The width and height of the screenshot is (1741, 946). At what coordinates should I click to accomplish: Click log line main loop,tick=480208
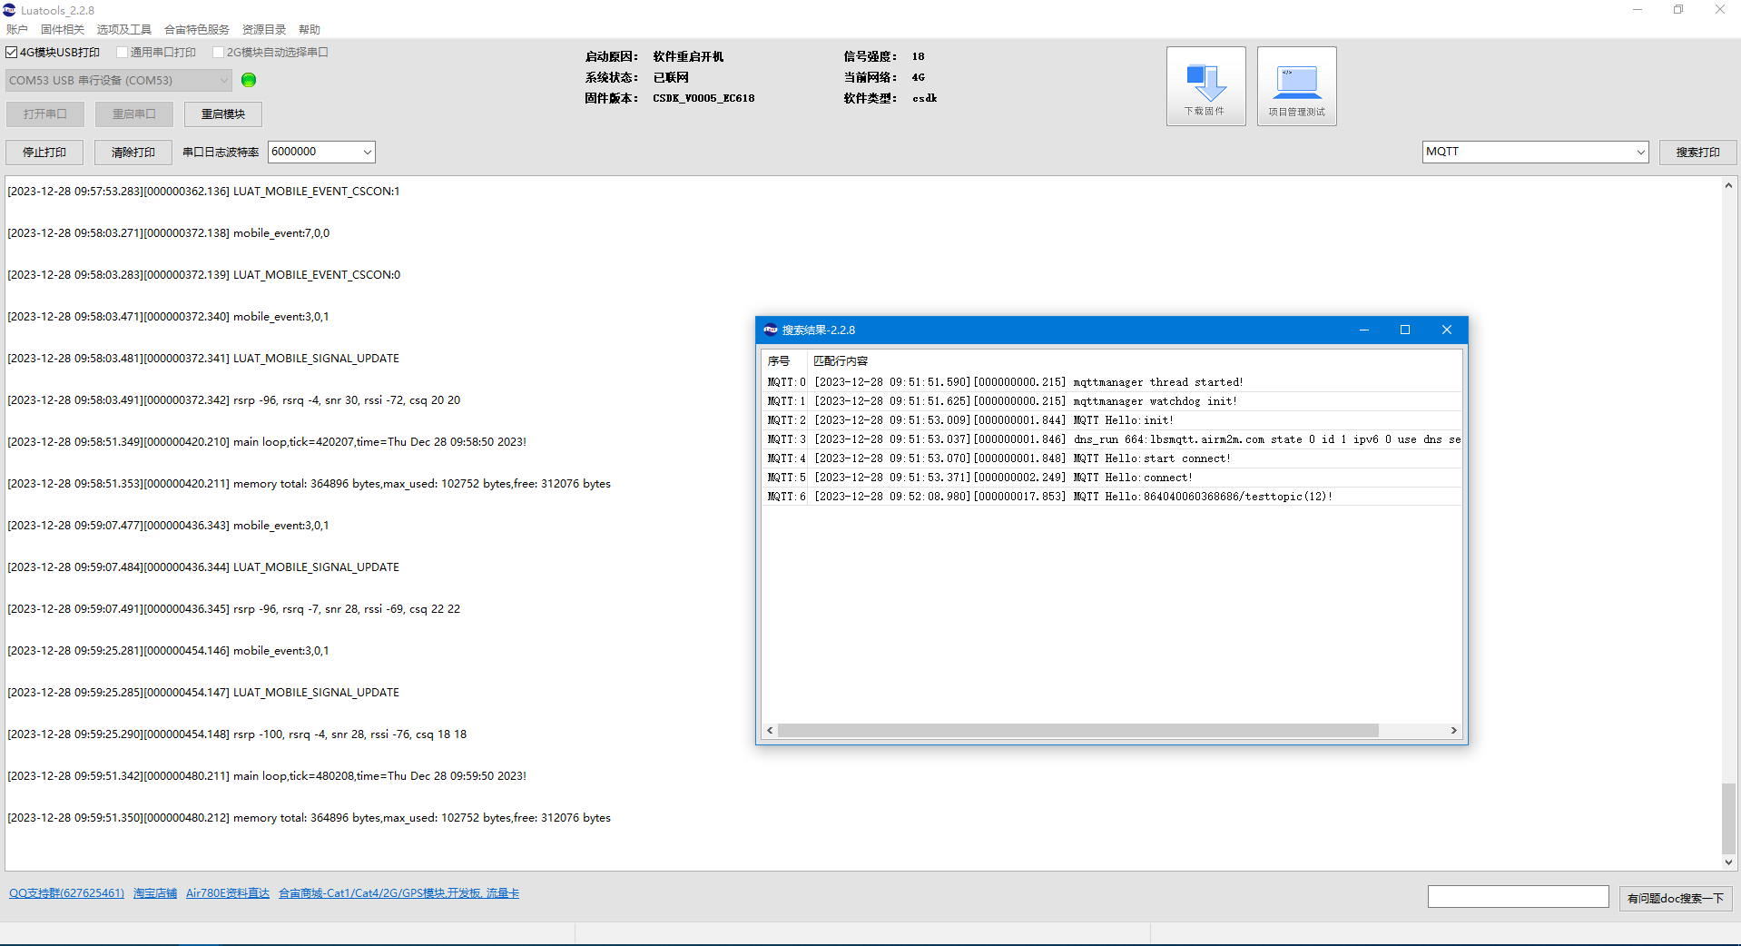point(267,776)
